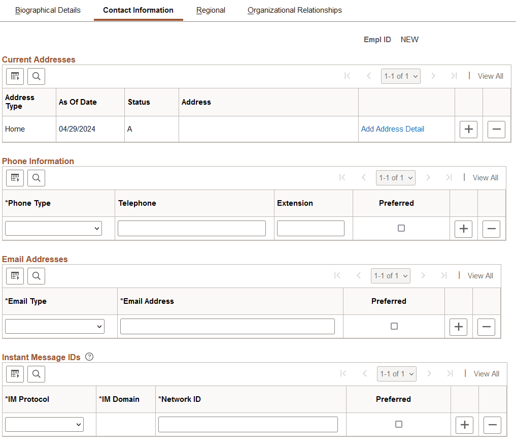Click the Find magnifying glass in Instant Message IDs

(36, 374)
